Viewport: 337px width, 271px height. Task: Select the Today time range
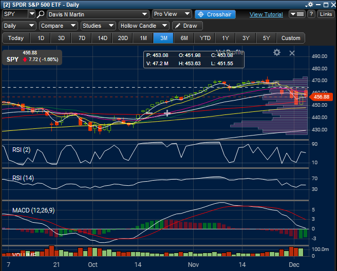click(x=16, y=38)
